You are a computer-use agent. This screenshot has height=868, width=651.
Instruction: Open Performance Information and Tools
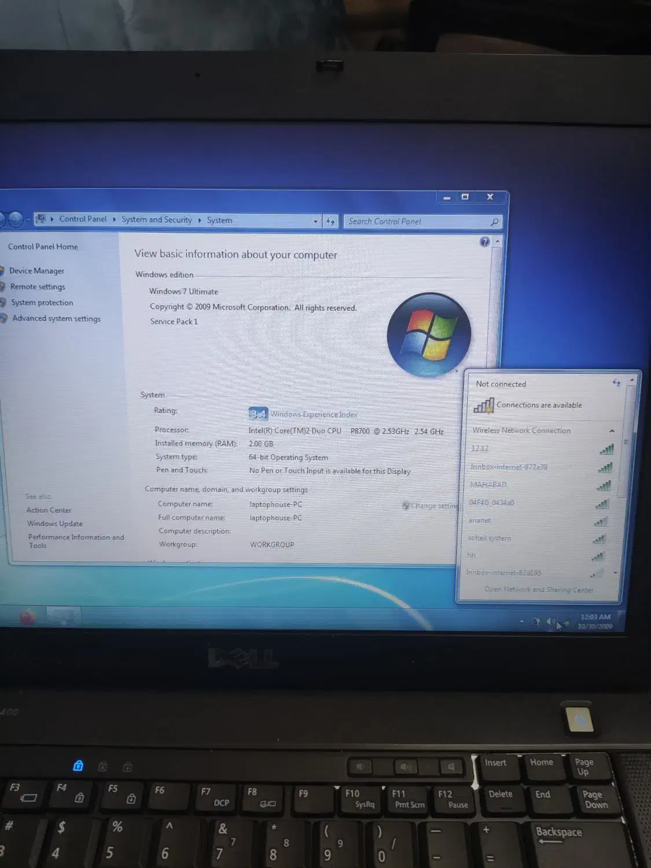(76, 541)
